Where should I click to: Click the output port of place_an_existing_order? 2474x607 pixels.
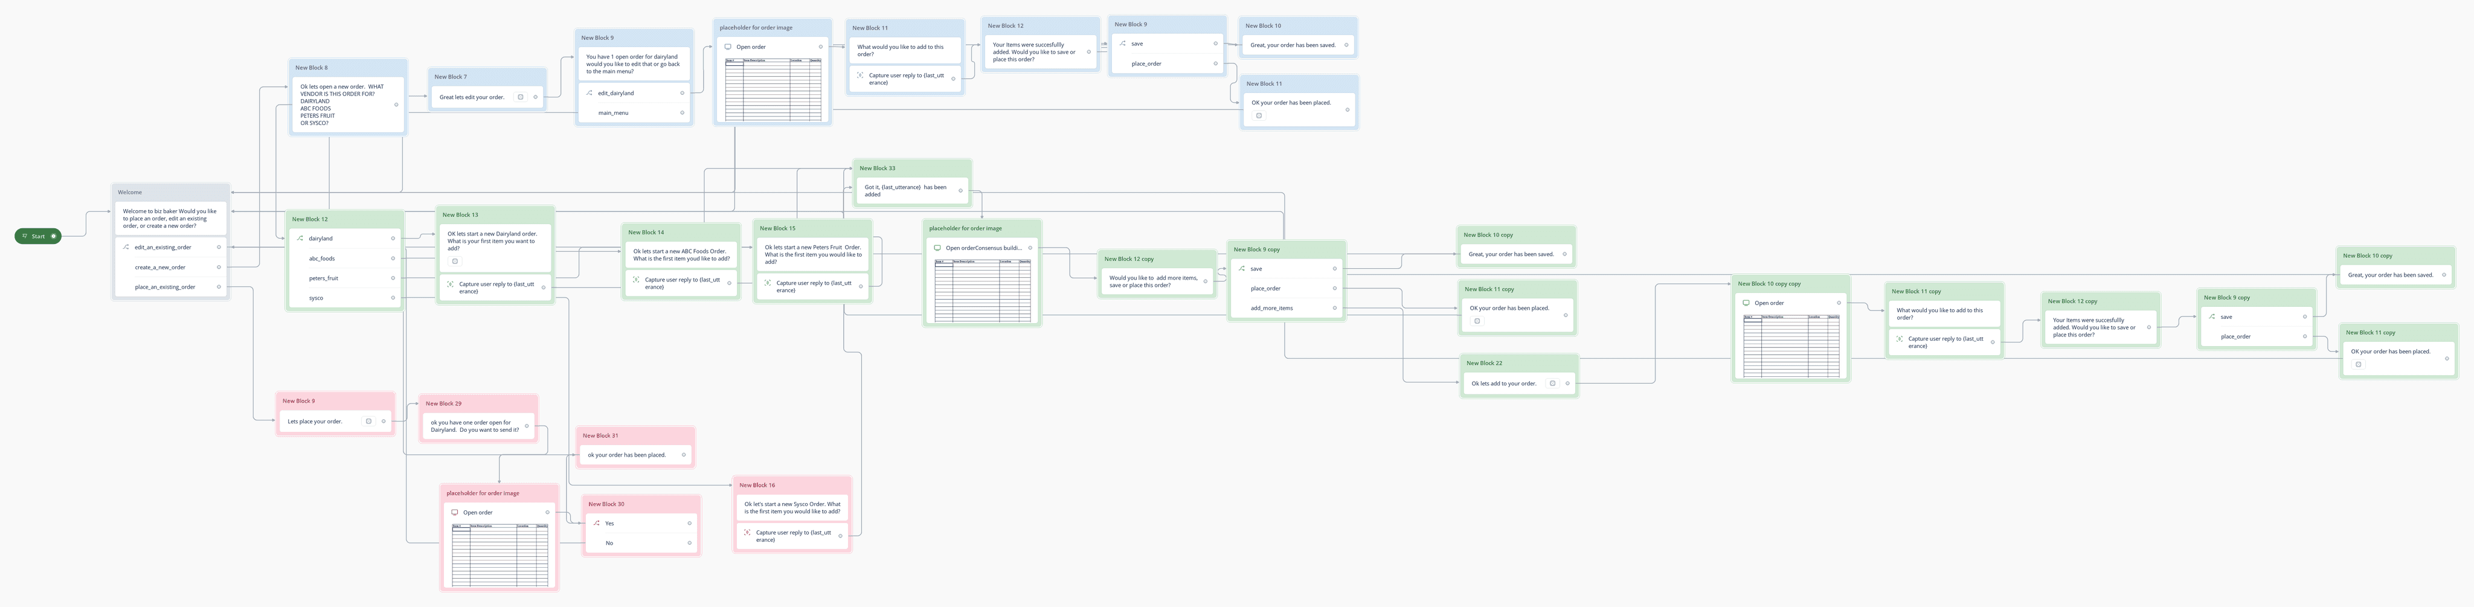219,286
